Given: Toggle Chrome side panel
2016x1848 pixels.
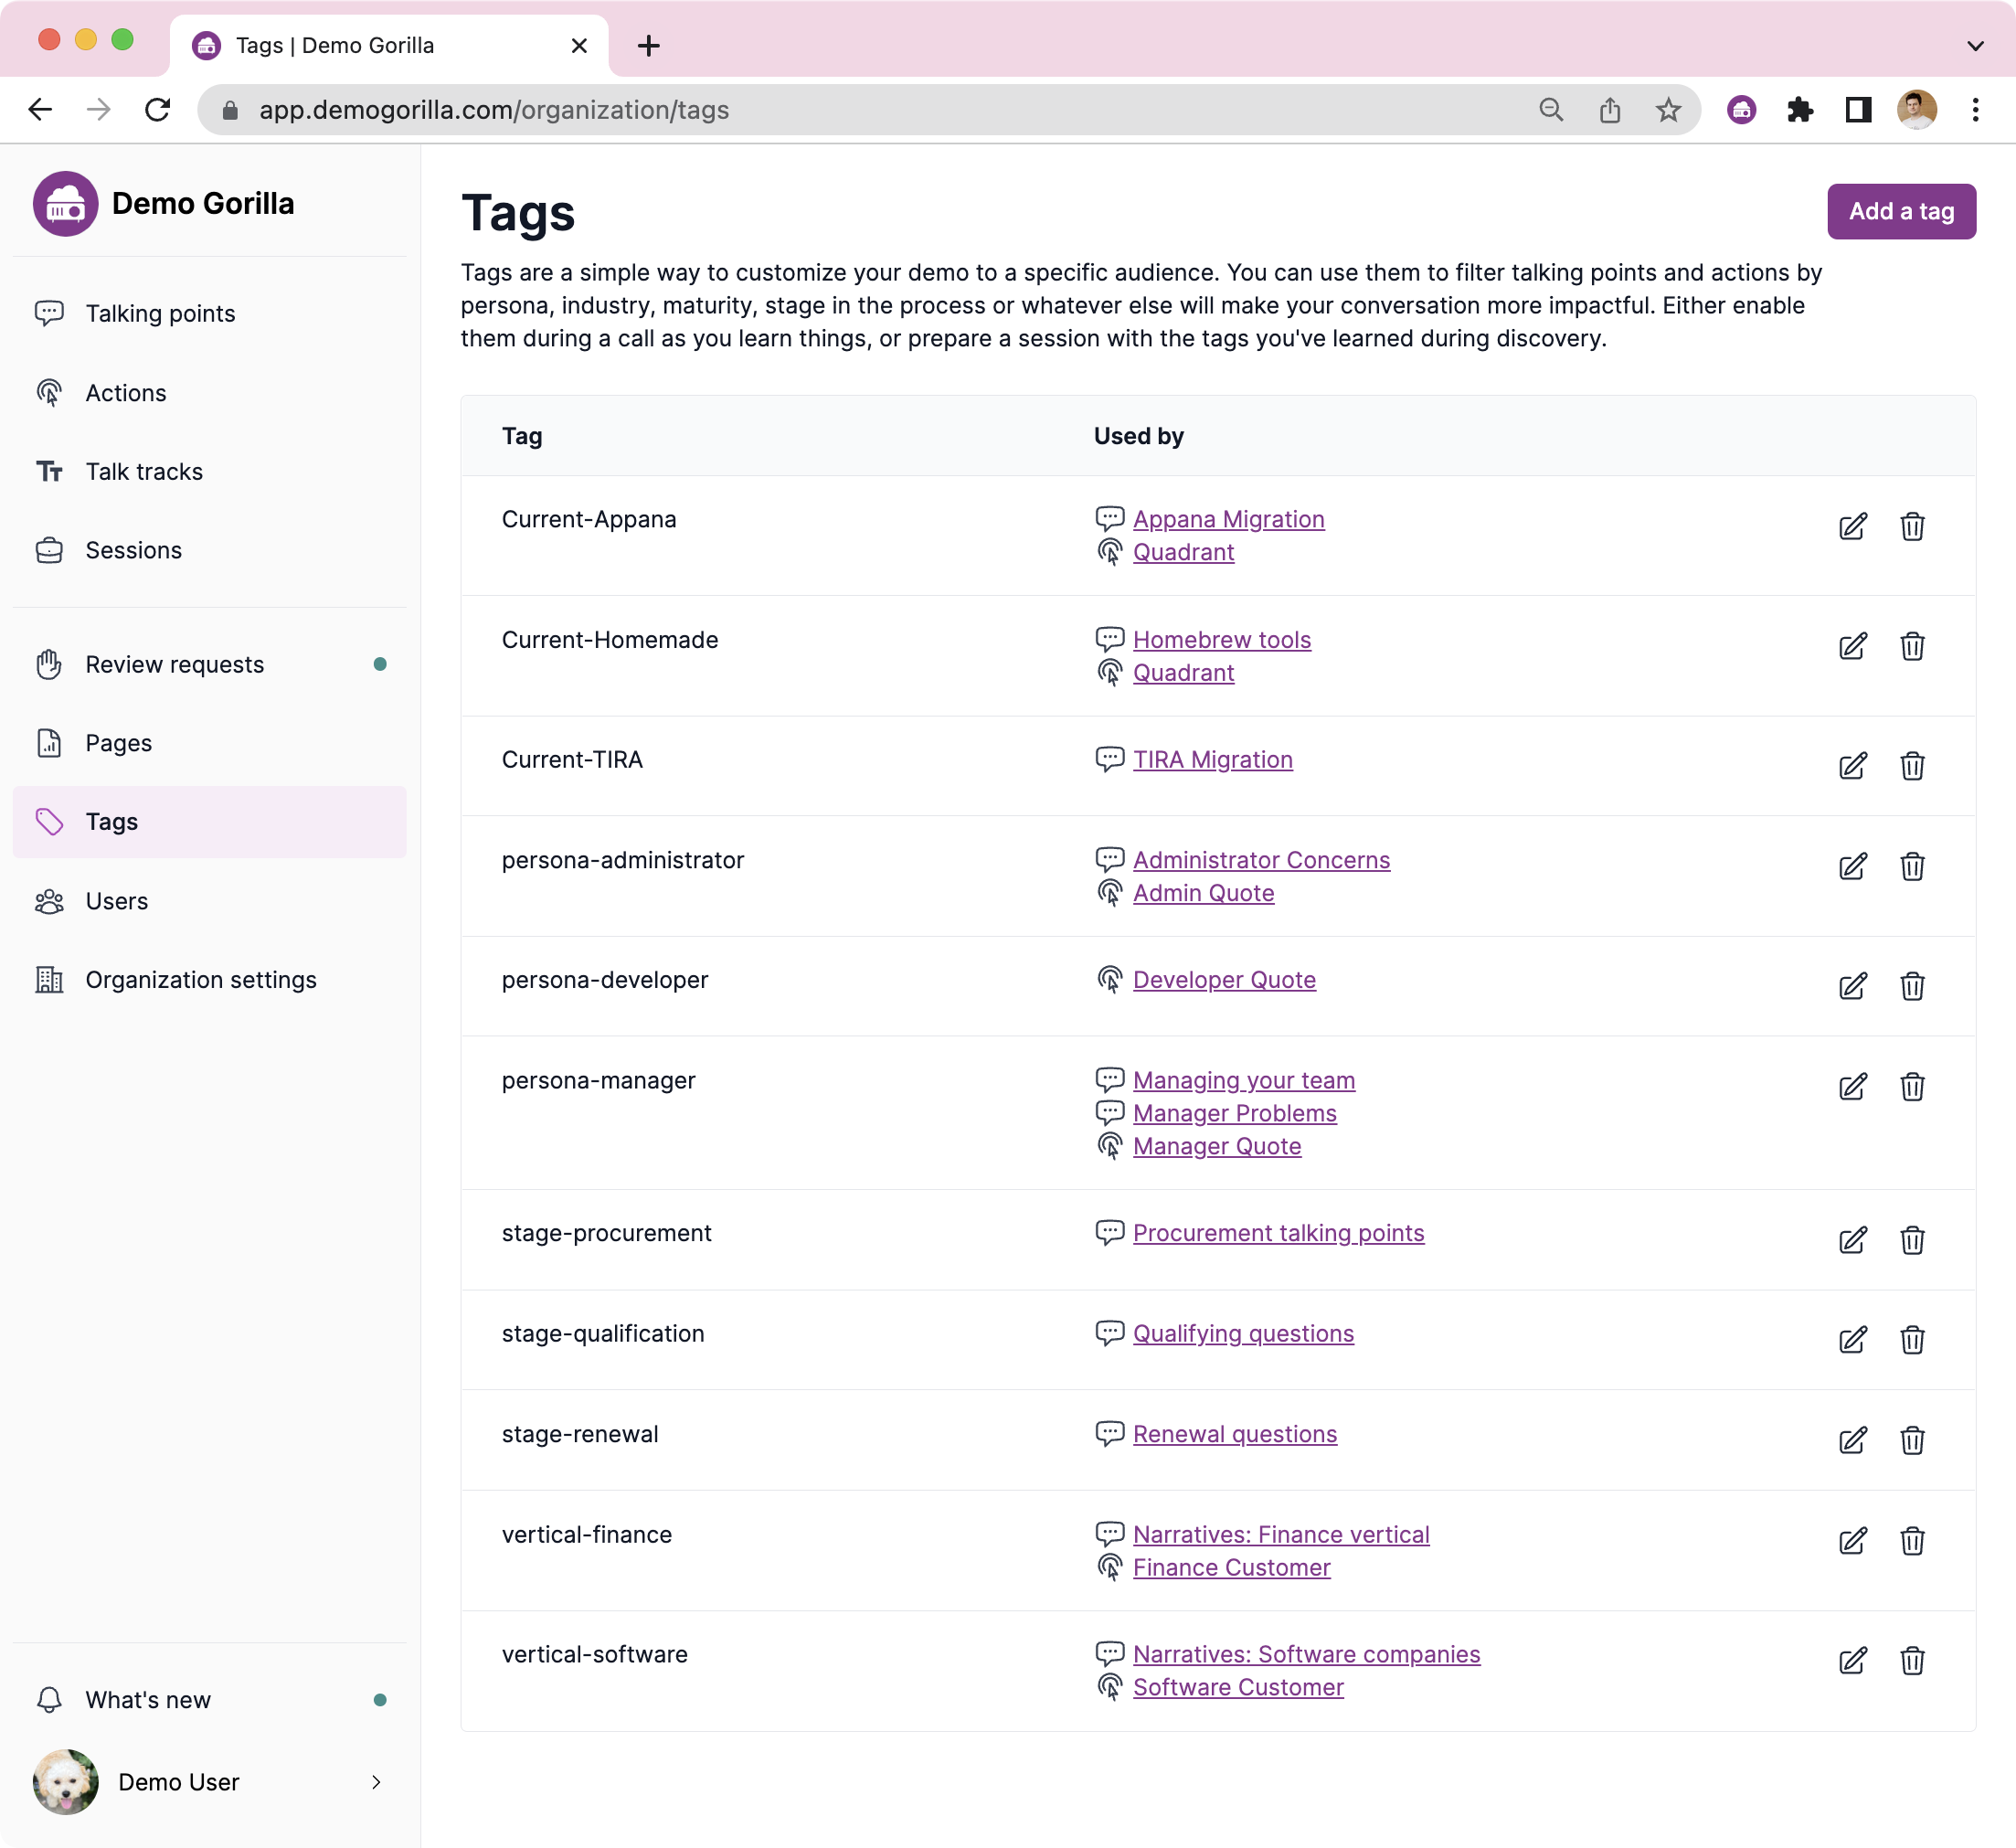Looking at the screenshot, I should pos(1858,110).
